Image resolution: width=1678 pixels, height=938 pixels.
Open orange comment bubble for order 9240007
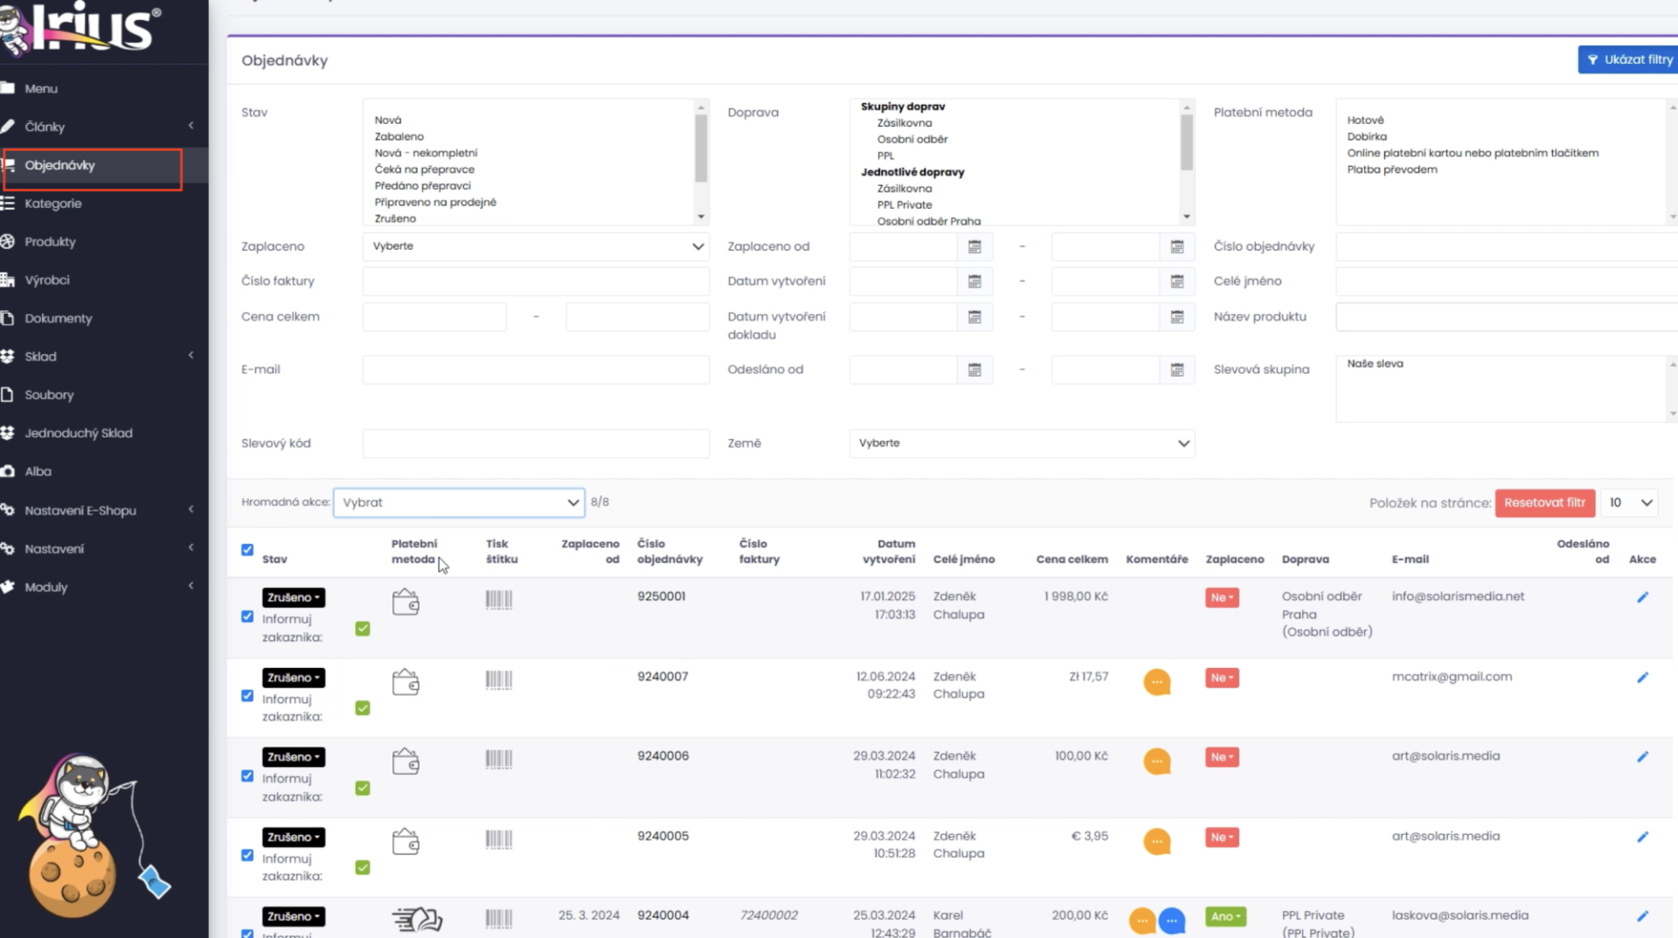coord(1156,682)
